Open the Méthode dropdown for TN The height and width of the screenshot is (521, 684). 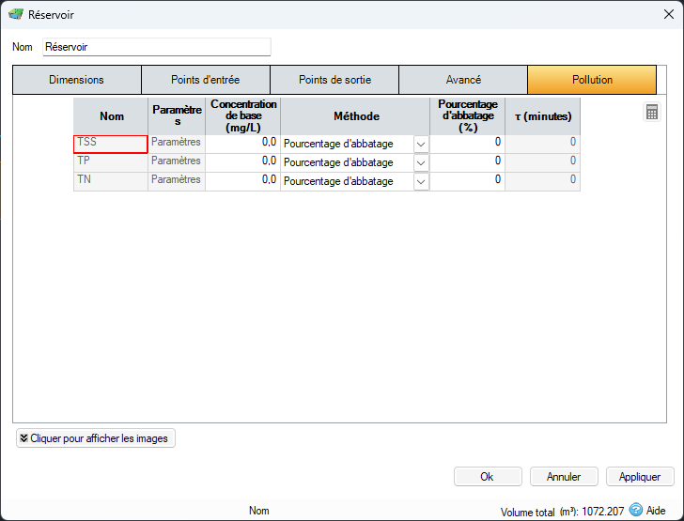(421, 182)
